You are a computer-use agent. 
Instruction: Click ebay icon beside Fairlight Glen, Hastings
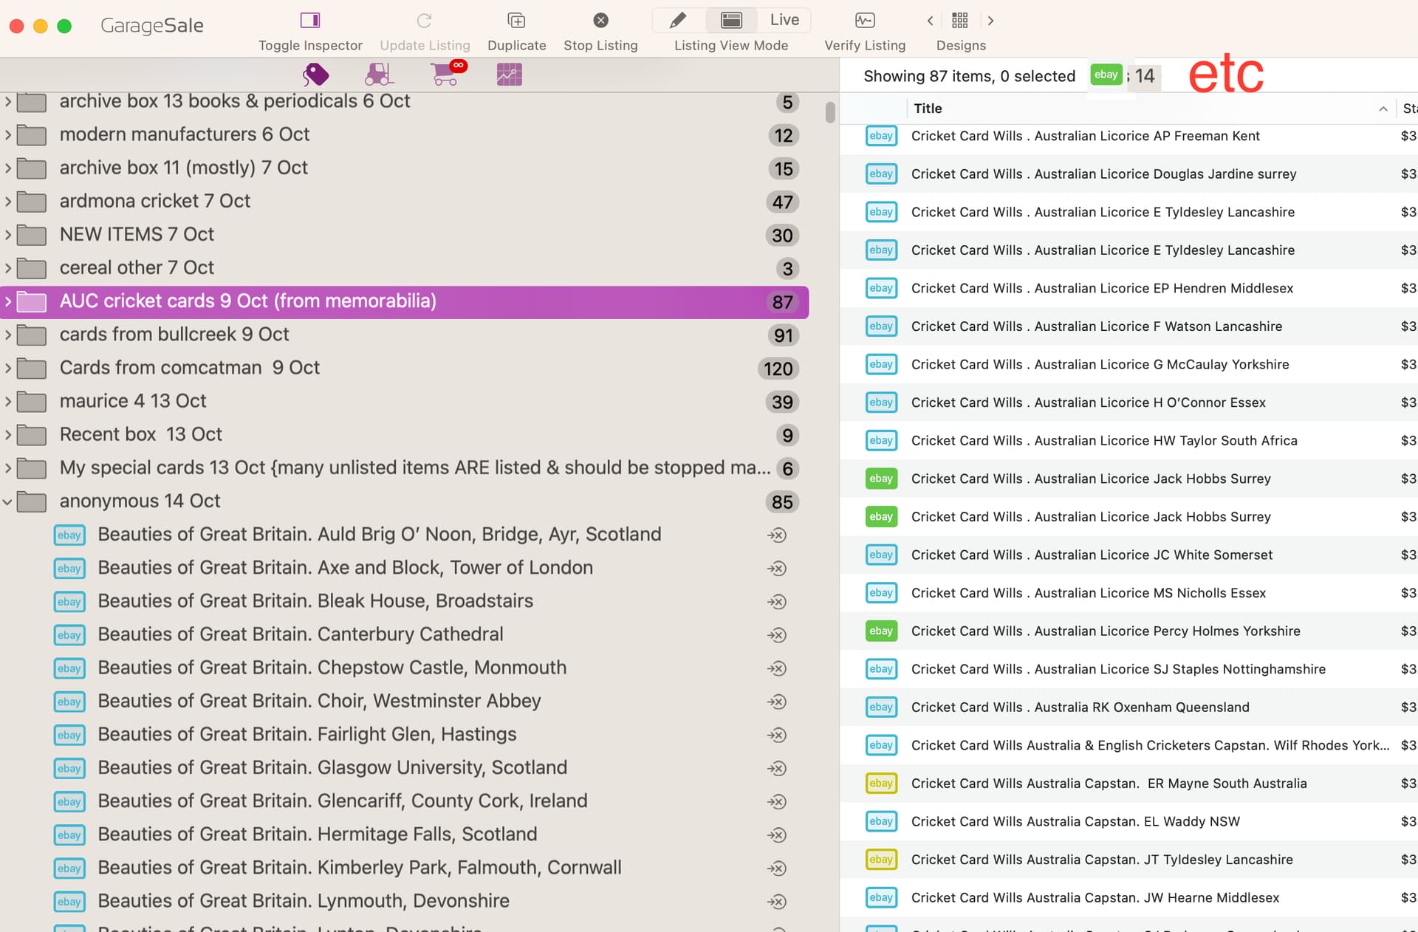click(69, 735)
